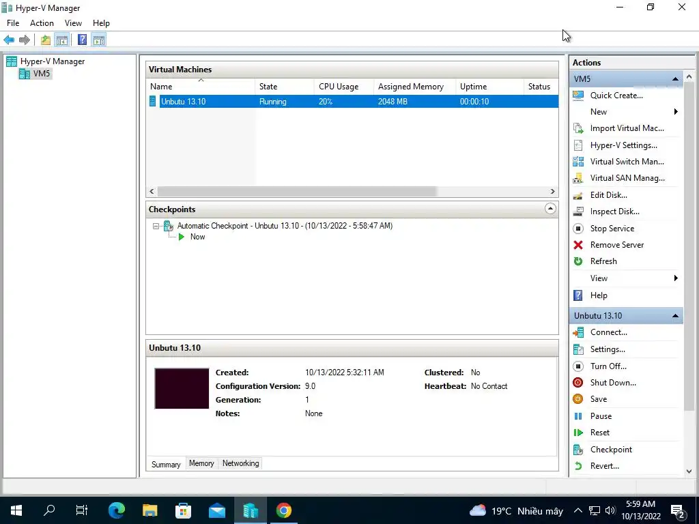Expand the New submenu arrow
The width and height of the screenshot is (699, 524).
(x=676, y=112)
